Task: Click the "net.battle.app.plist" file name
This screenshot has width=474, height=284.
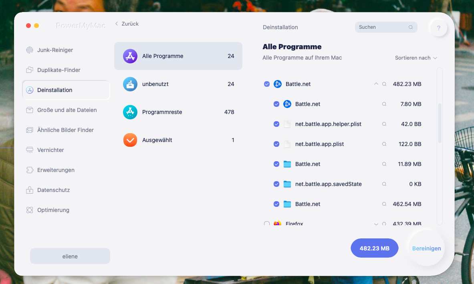Action: point(319,144)
